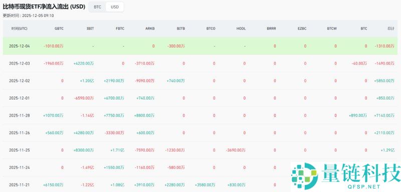Select the 2025-12-02 date cell
Screen dimensions: 401x192
pyautogui.click(x=20, y=80)
